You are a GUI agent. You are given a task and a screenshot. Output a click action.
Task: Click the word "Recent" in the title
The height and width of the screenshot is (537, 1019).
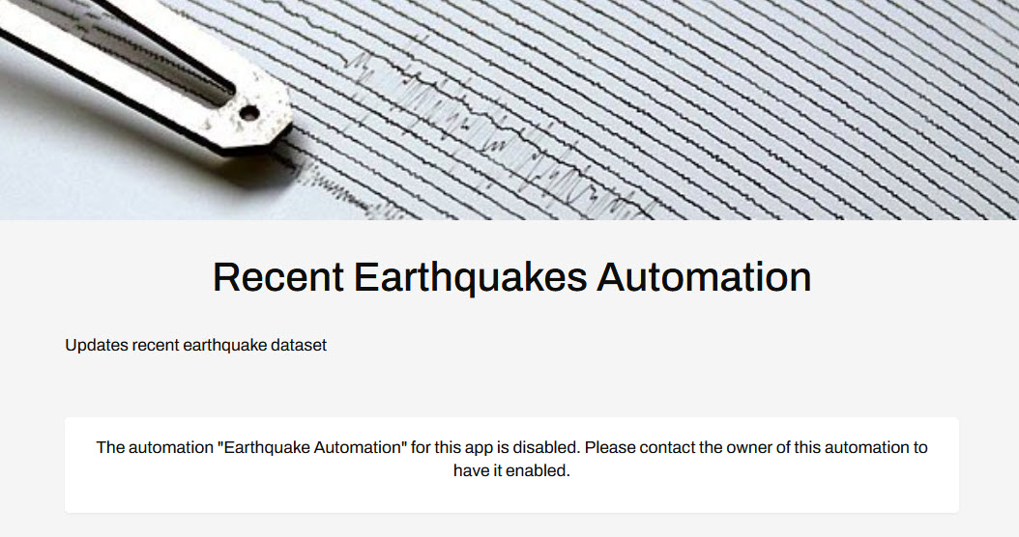(x=277, y=277)
